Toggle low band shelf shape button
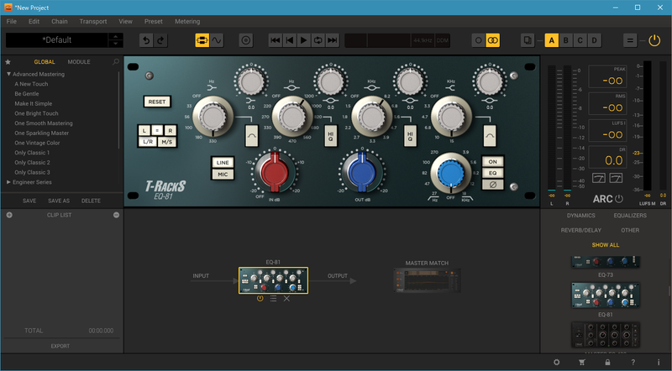This screenshot has height=371, width=672. [251, 136]
